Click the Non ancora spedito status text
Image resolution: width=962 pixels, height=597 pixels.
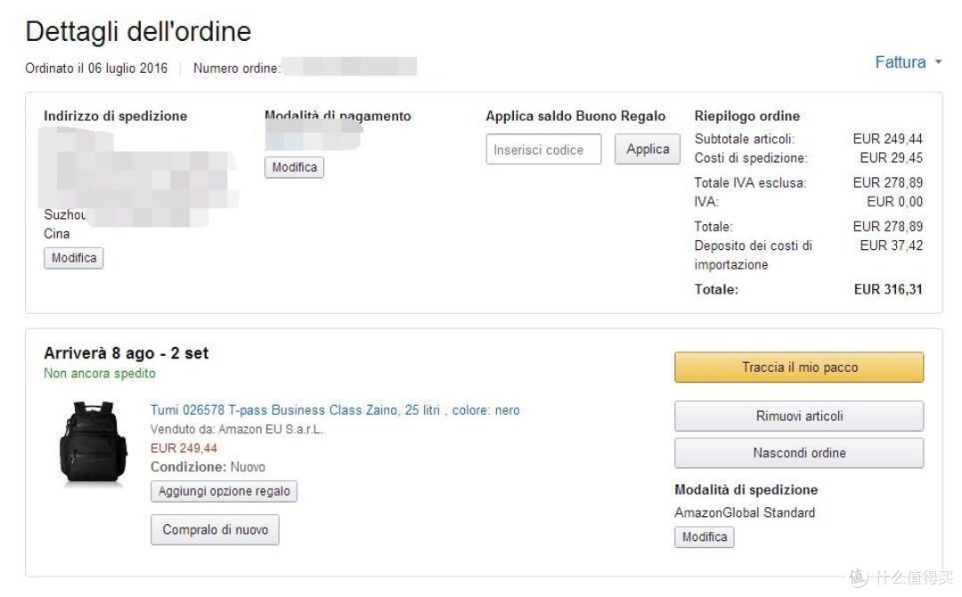(x=100, y=374)
